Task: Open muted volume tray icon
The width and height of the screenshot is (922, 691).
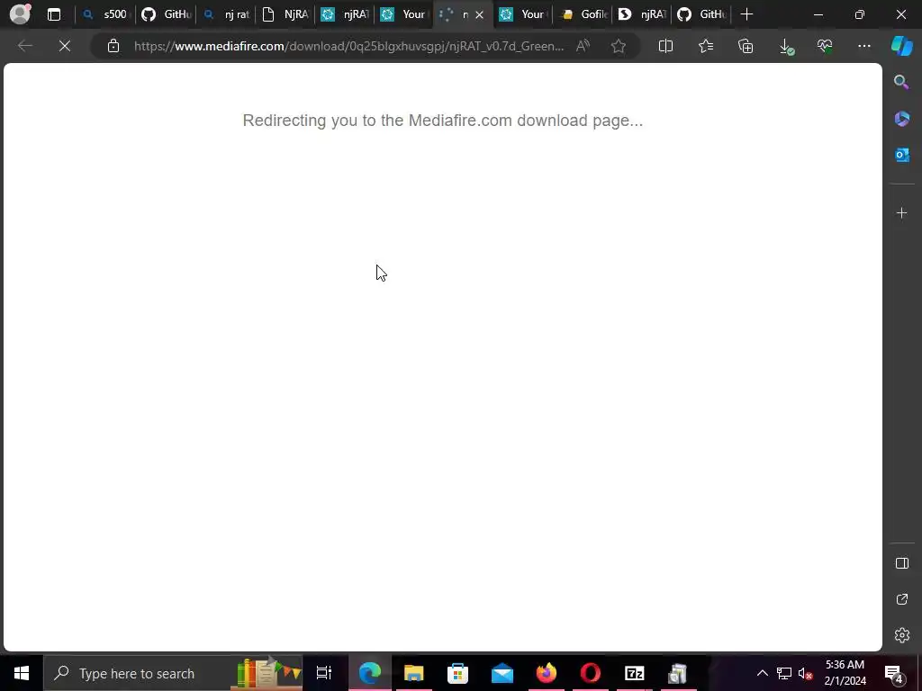Action: [x=806, y=673]
